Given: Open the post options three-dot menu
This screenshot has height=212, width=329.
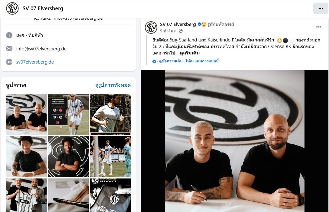Looking at the screenshot, I should click(319, 27).
